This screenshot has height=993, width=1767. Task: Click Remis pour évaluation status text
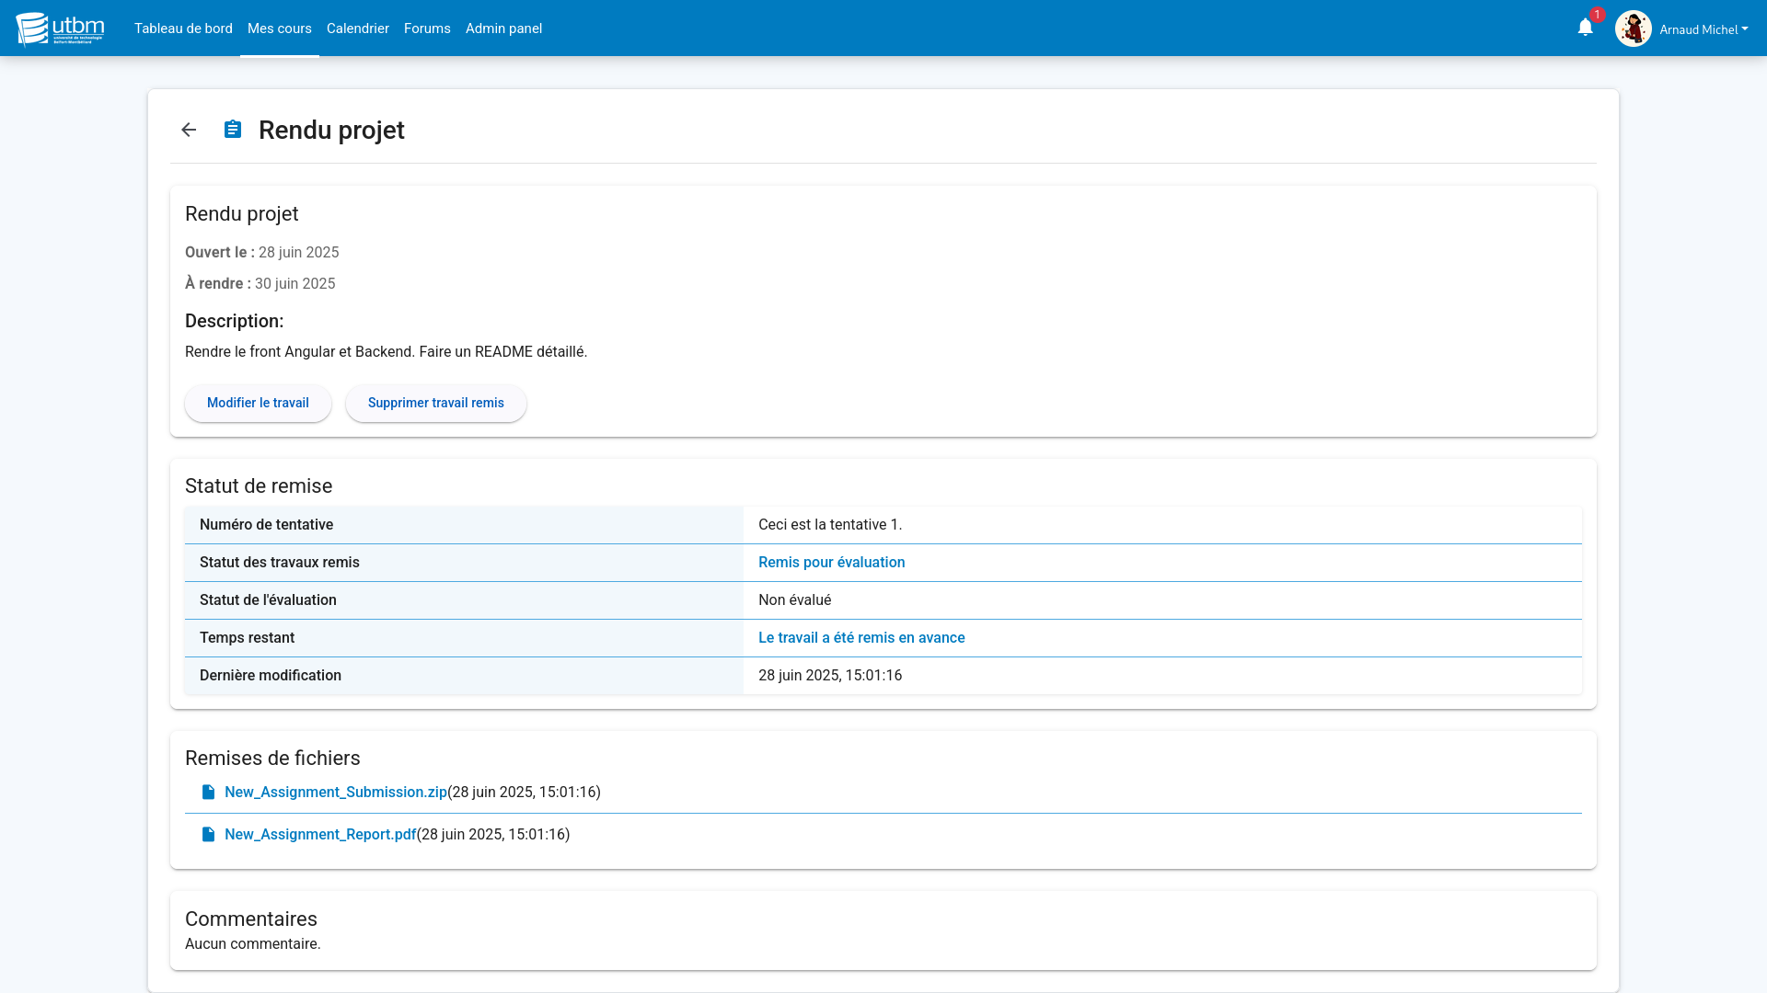point(831,563)
